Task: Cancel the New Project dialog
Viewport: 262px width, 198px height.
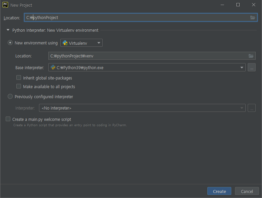Action: (247, 191)
